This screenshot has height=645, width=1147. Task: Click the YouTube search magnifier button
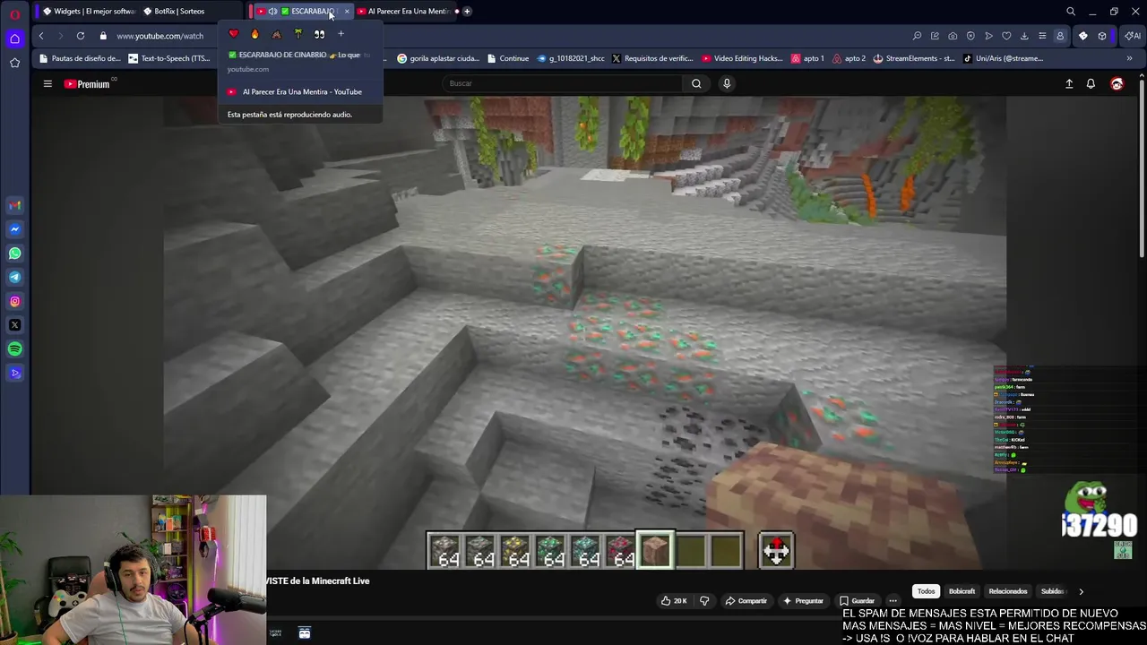[x=696, y=83]
